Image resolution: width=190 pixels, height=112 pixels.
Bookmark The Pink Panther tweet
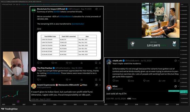point(96,79)
